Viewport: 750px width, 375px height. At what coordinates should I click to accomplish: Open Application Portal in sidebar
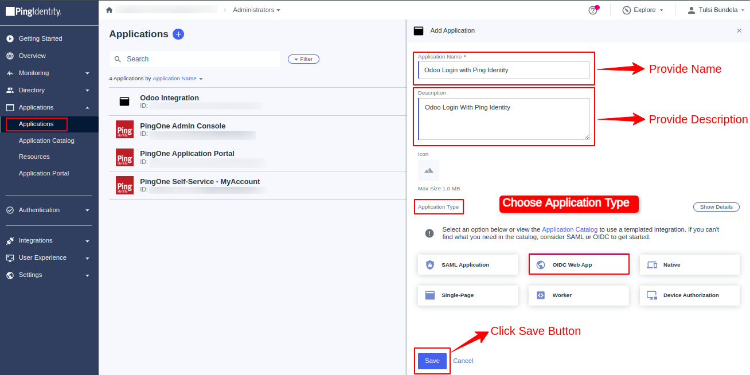(x=44, y=173)
